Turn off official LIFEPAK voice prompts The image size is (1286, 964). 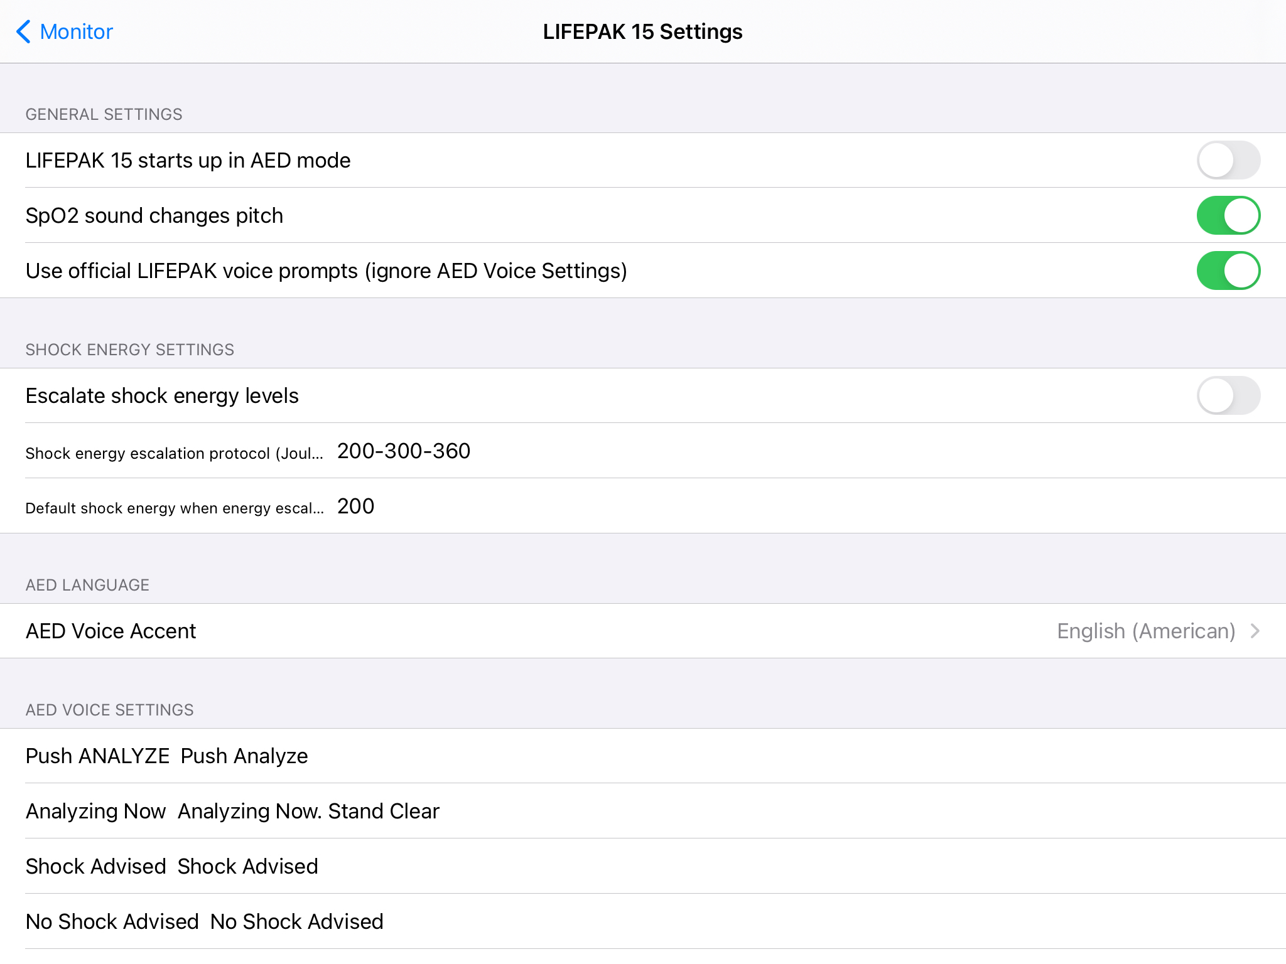(x=1227, y=270)
